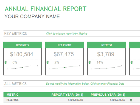The image size is (140, 105).
Task: Click the $67,475 net profit value
Action: (64, 54)
